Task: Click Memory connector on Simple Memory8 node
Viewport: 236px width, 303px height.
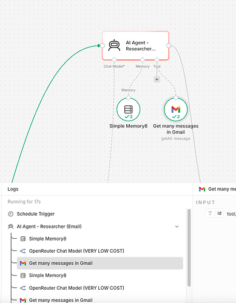Action: pyautogui.click(x=129, y=98)
